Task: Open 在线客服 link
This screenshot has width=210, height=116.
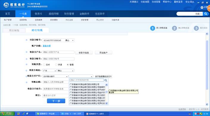Action: (x=156, y=2)
